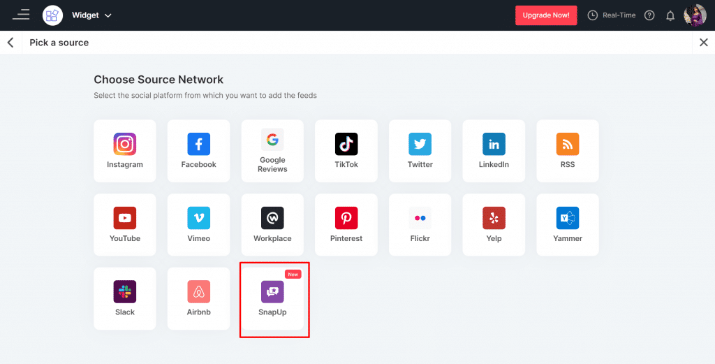715x364 pixels.
Task: Pick Google Reviews as feed source
Action: coord(272,150)
